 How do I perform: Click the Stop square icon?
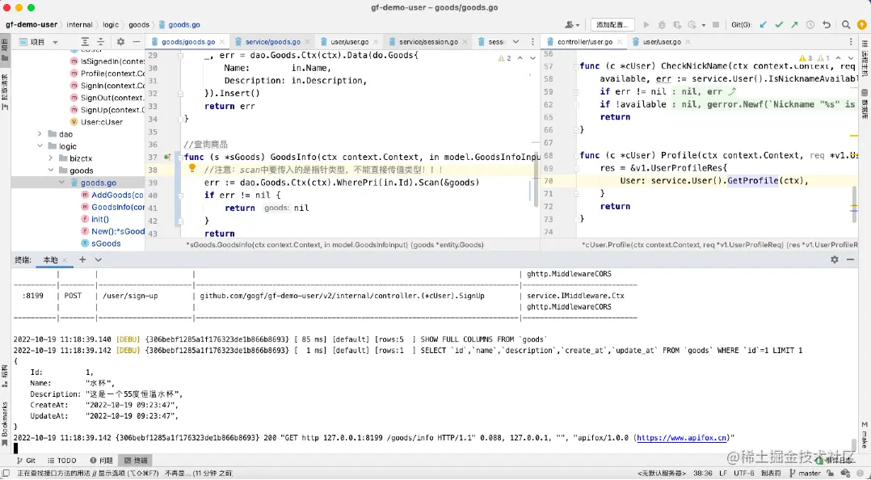[x=716, y=25]
